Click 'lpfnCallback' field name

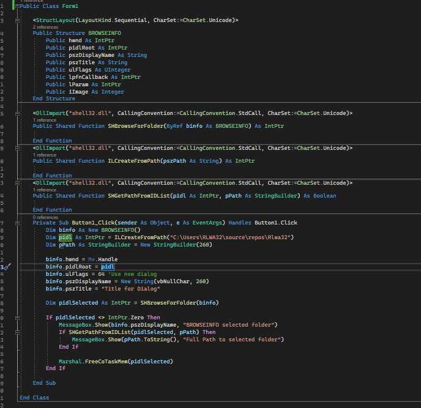pos(88,77)
